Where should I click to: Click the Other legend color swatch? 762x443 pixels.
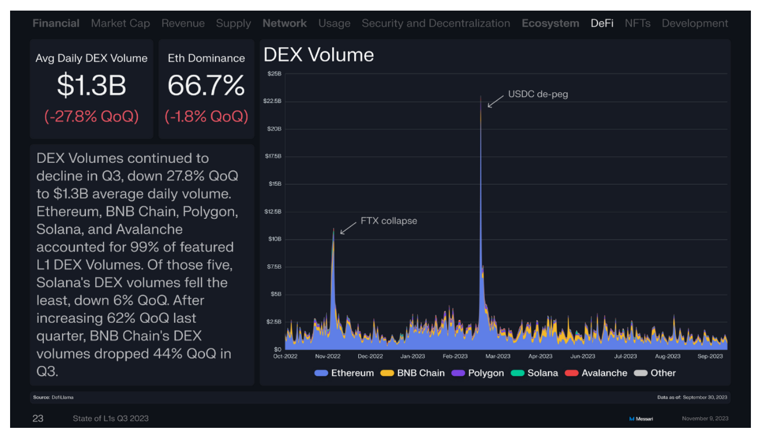pos(641,373)
